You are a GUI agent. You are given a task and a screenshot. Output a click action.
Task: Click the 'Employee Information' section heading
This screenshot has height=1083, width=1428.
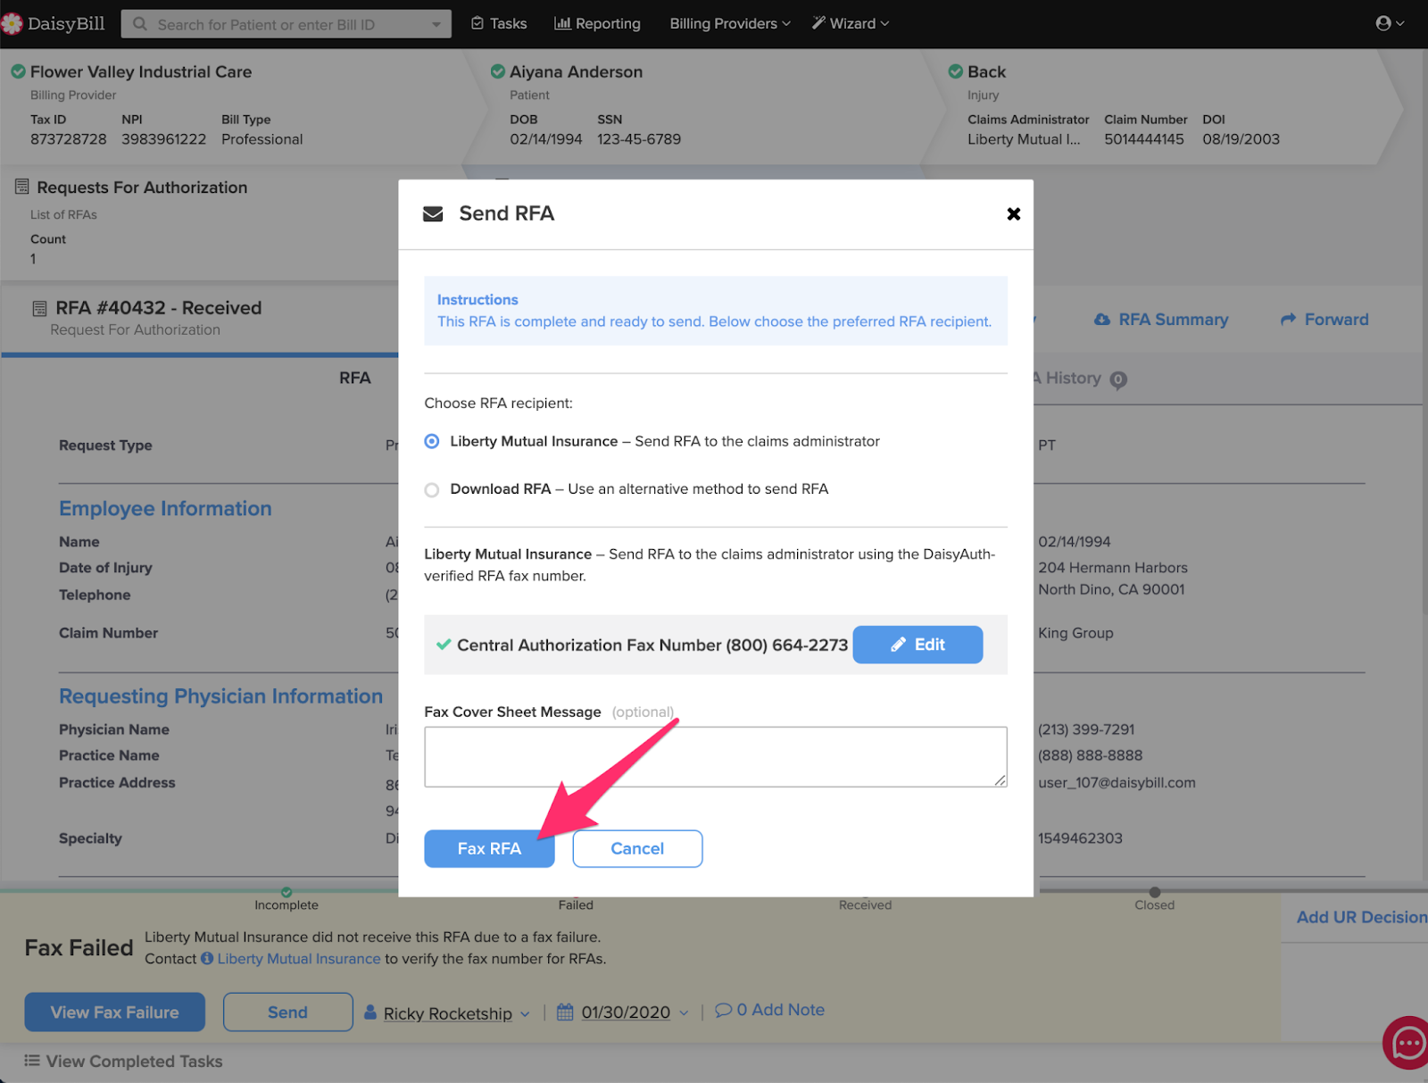tap(165, 509)
